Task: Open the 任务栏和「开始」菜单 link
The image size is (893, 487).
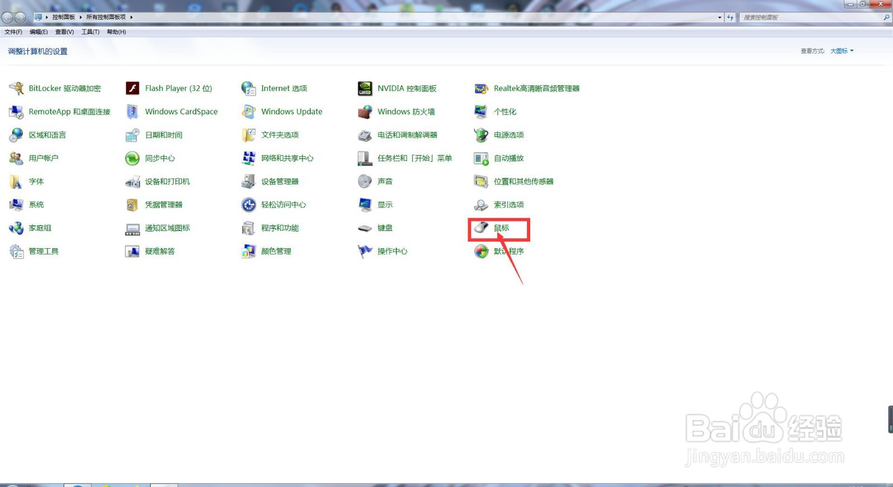Action: pos(415,158)
